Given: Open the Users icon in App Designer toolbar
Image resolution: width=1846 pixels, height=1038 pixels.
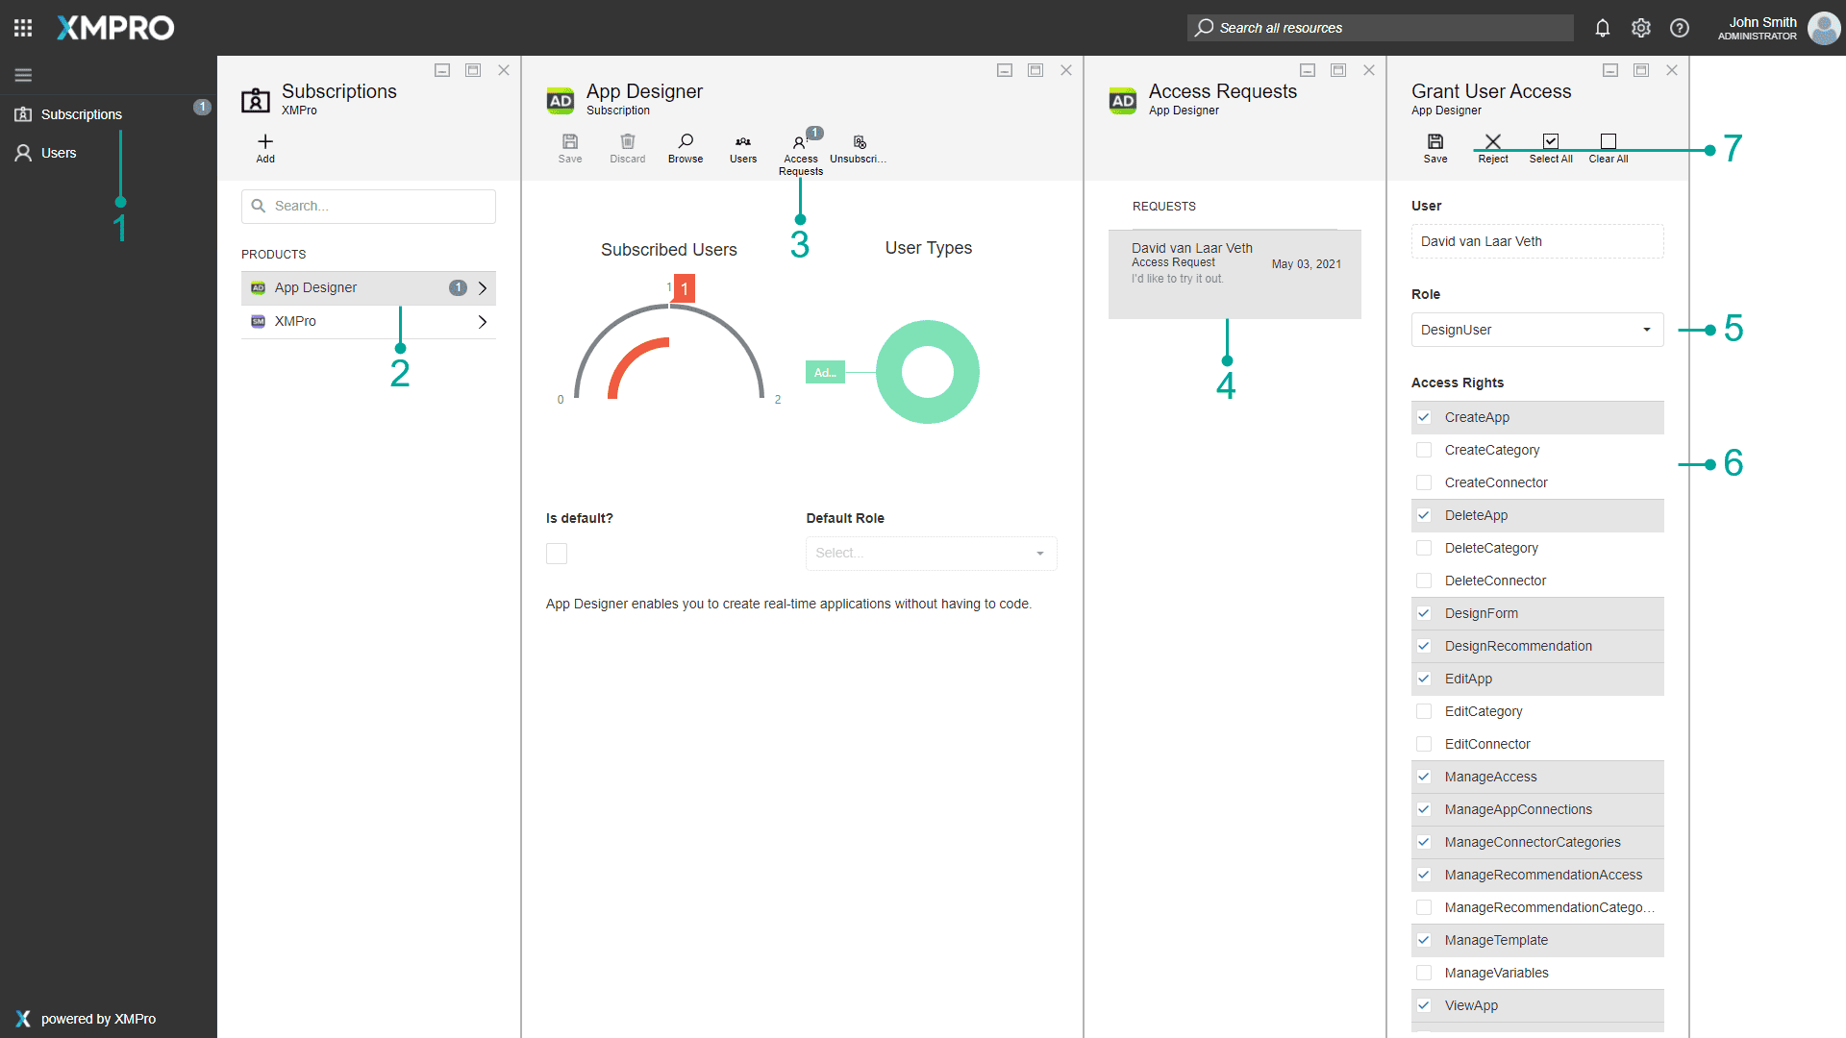Looking at the screenshot, I should [x=743, y=143].
